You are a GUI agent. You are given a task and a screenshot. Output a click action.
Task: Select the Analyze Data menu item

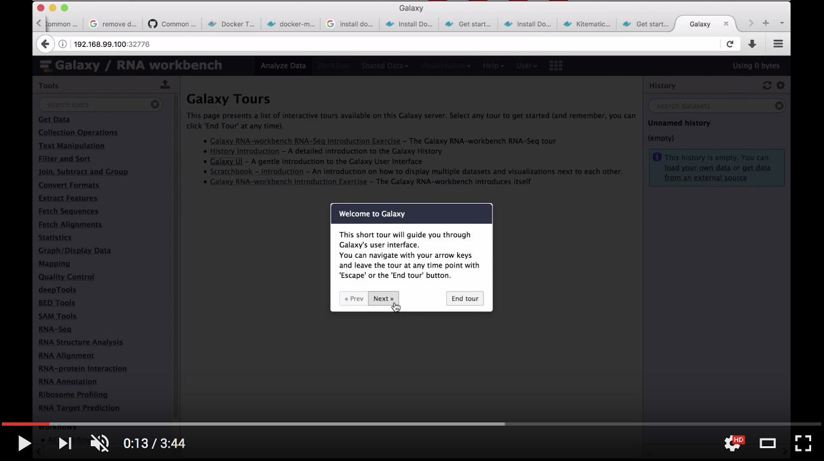coord(283,66)
